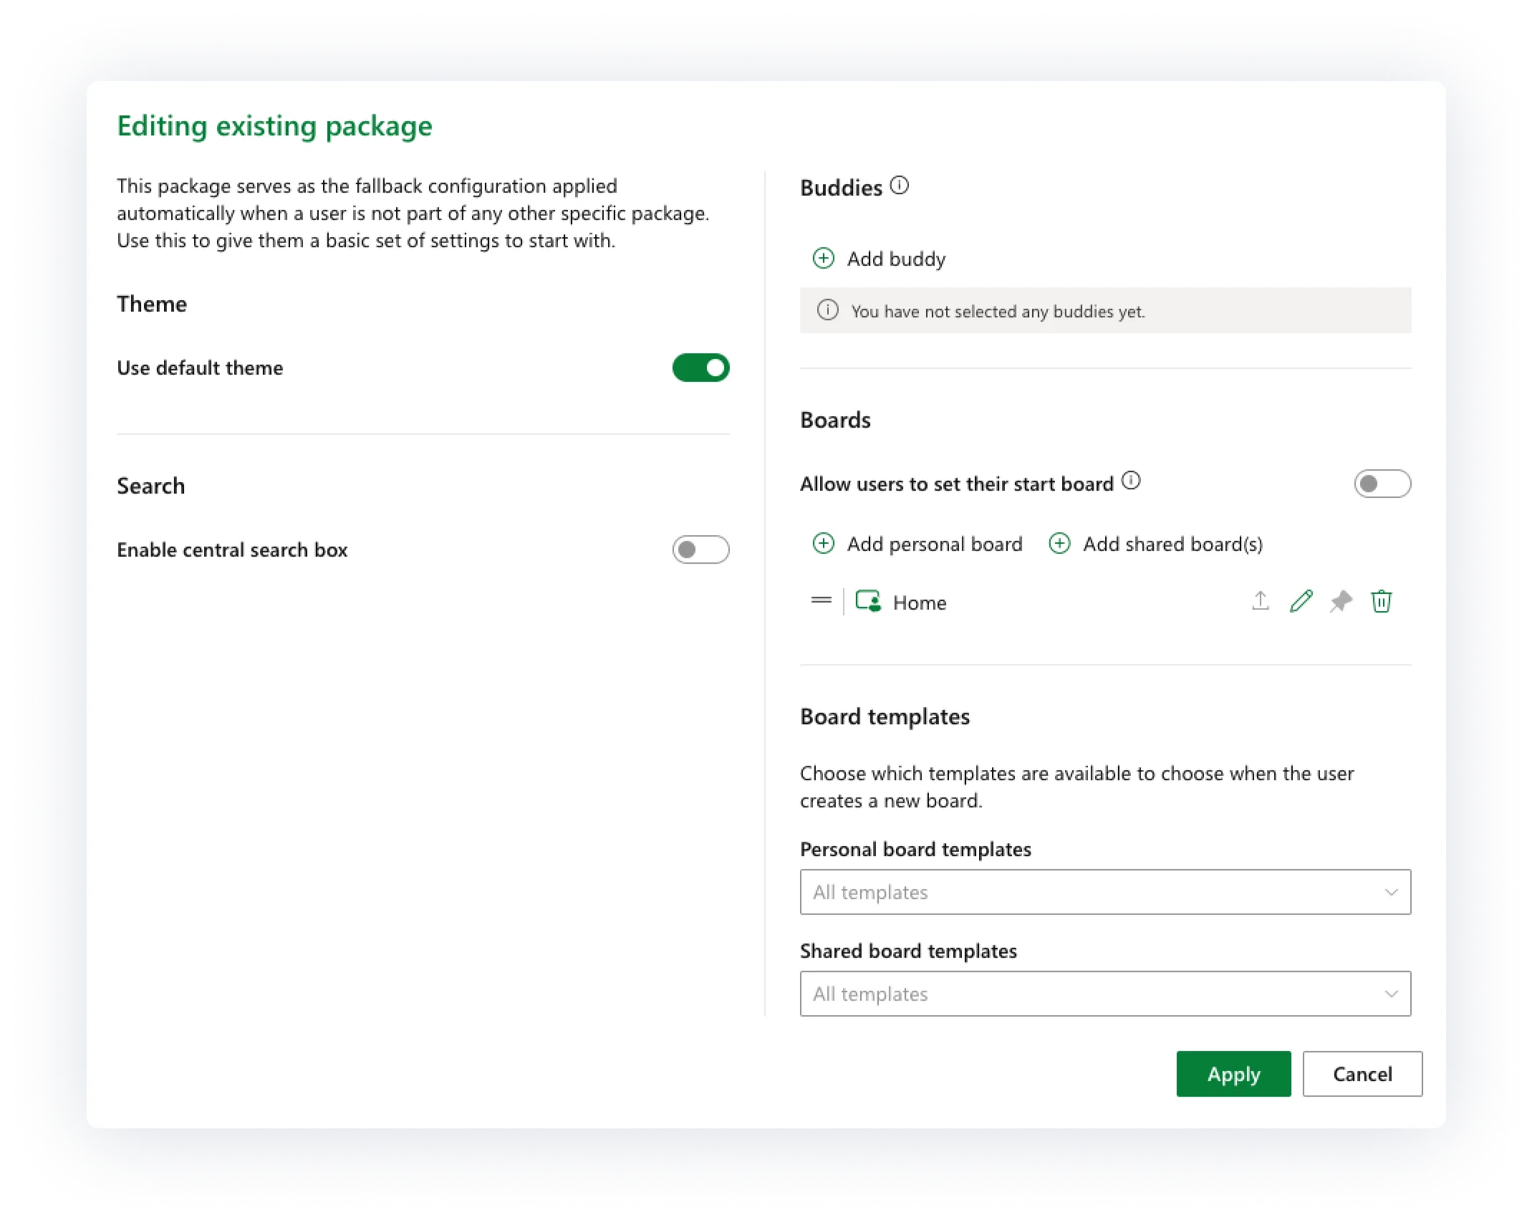Viewport: 1532px width, 1220px height.
Task: Click 'You have not selected any buddies yet.' notice
Action: pos(1105,310)
